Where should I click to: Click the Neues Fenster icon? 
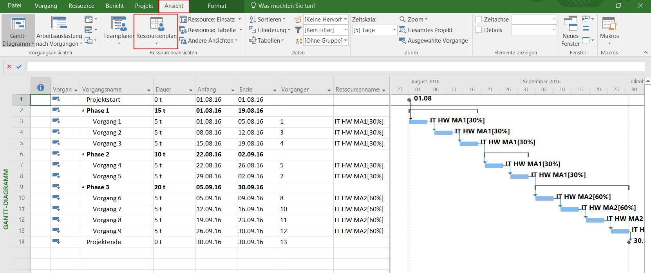[x=570, y=23]
